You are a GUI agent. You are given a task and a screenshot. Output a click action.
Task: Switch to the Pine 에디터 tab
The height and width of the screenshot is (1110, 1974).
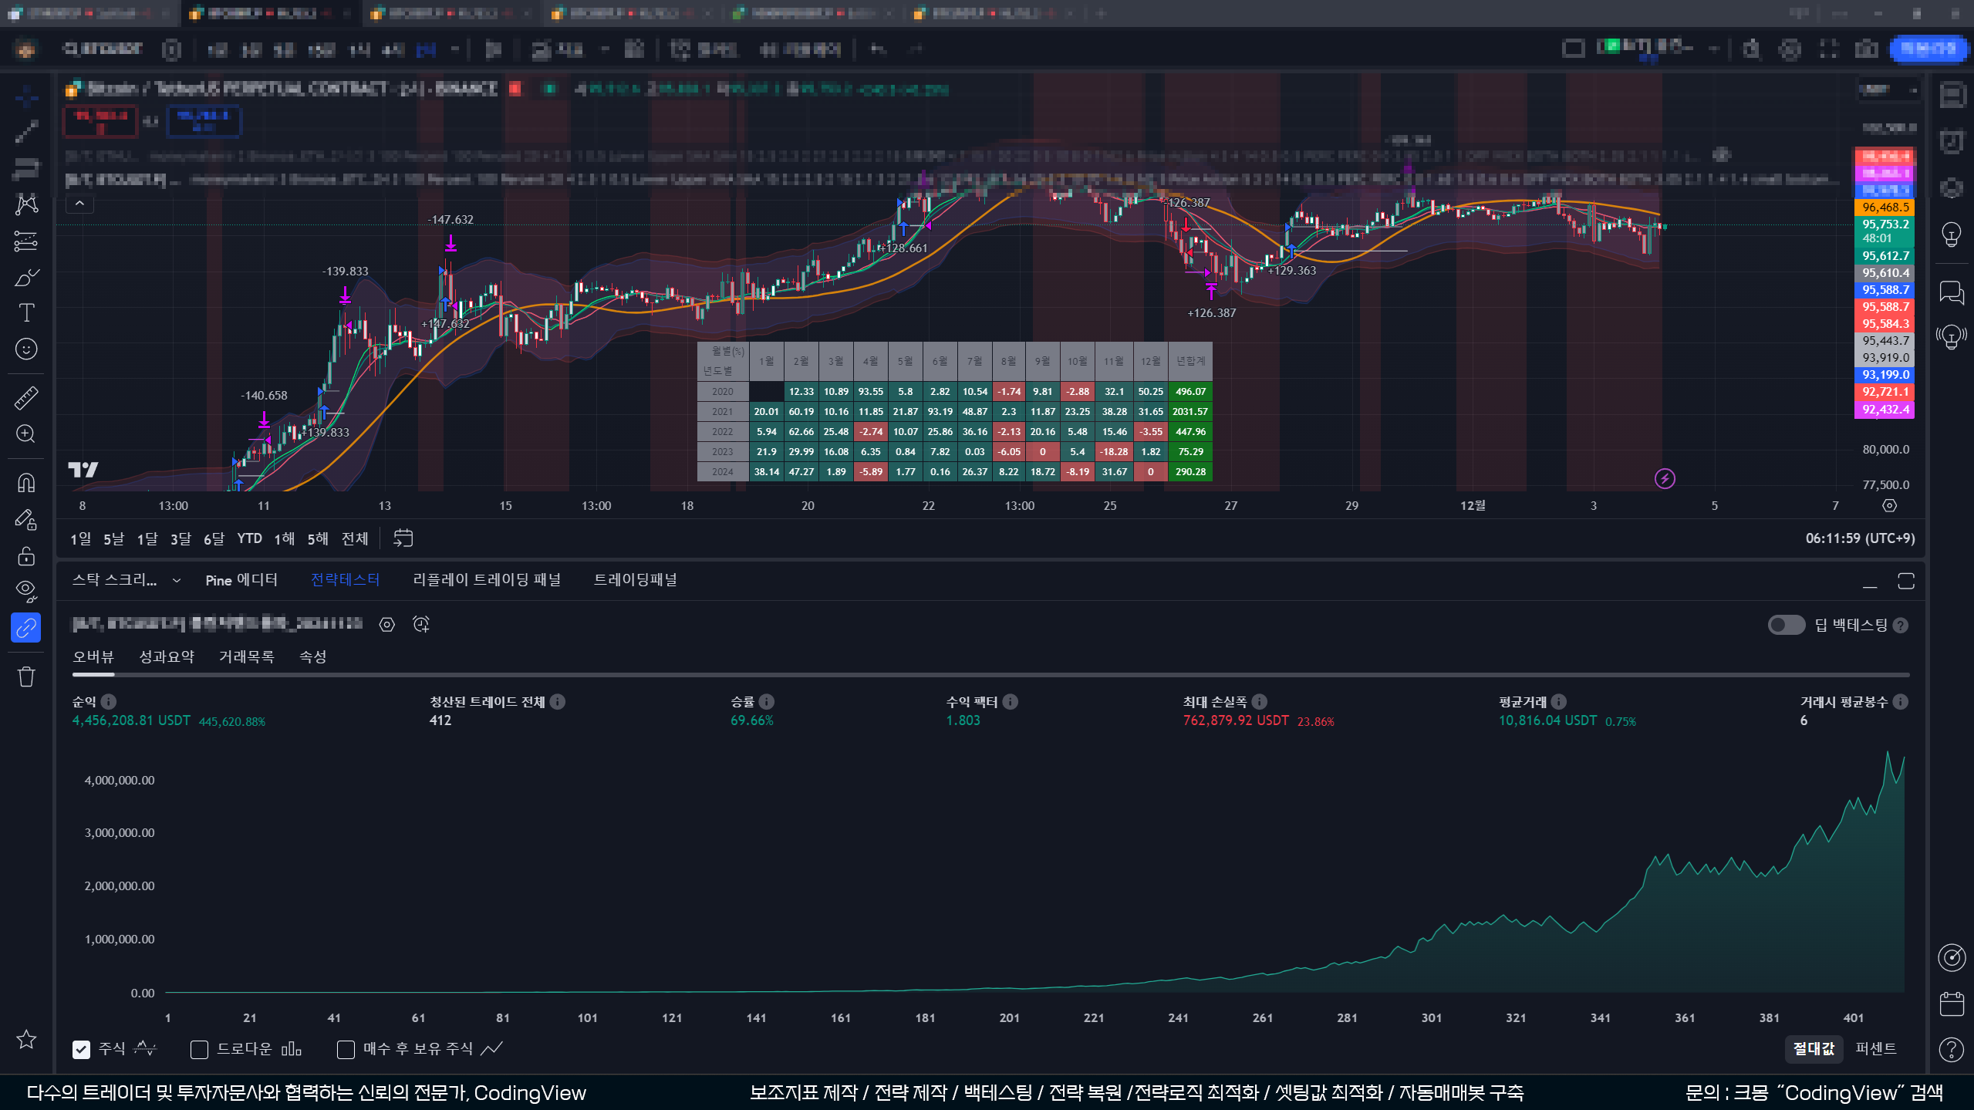(241, 580)
